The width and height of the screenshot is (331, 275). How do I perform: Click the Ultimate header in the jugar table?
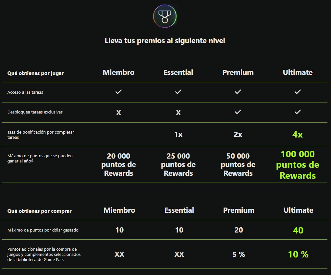pyautogui.click(x=298, y=72)
